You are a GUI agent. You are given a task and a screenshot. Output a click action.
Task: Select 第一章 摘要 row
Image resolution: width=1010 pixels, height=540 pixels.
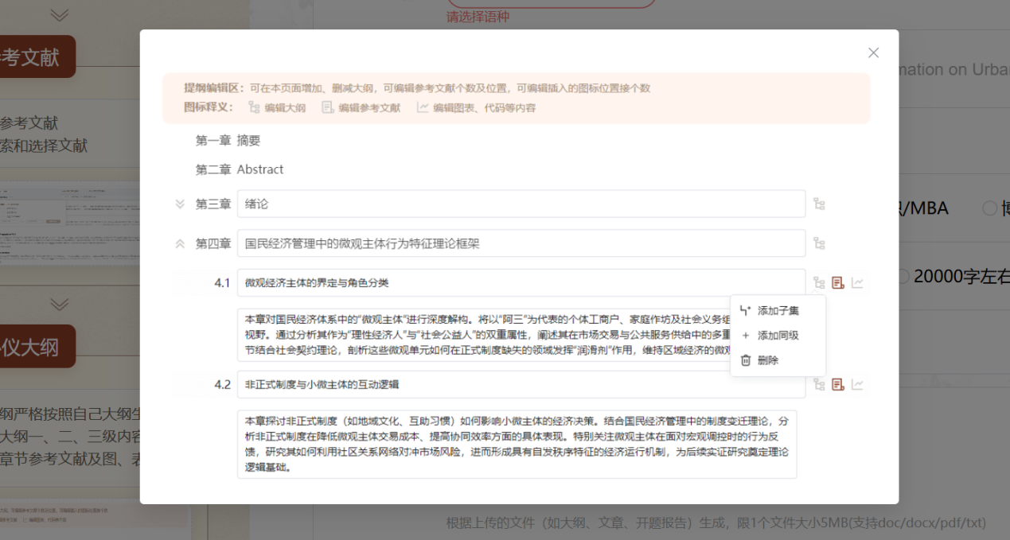pyautogui.click(x=228, y=141)
